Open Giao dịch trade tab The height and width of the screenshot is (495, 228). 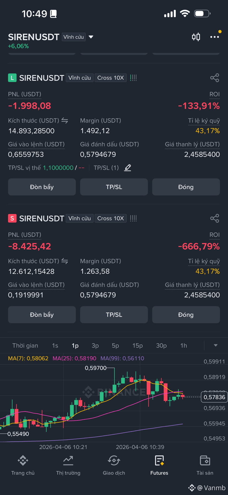114,465
